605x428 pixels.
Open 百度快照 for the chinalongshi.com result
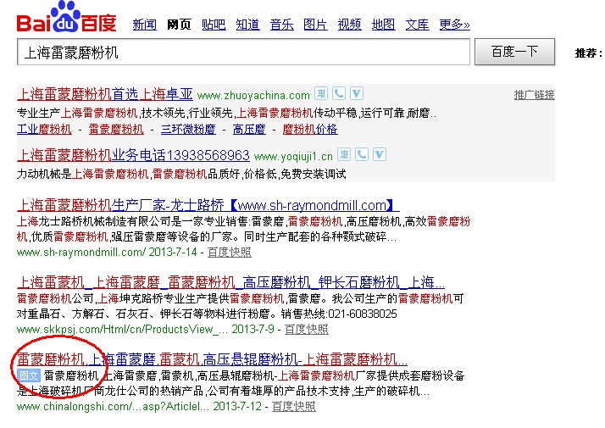tap(294, 406)
